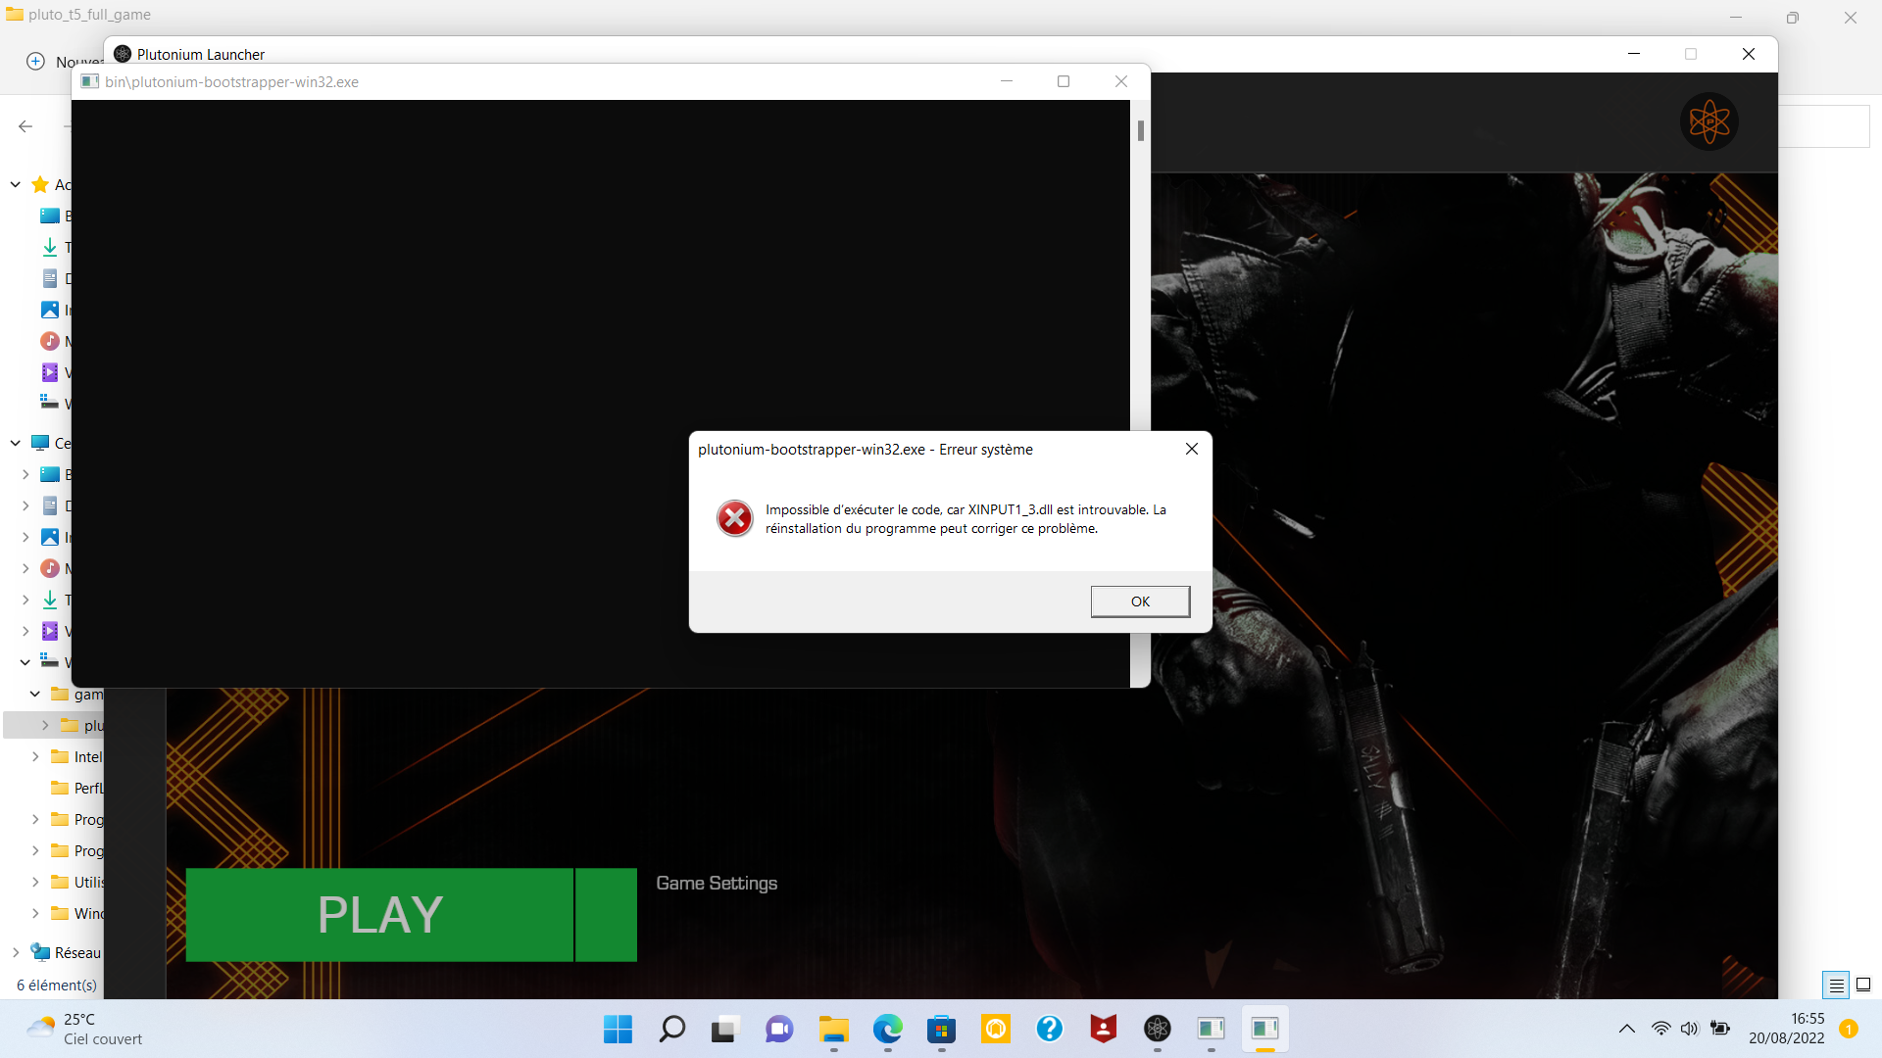
Task: Open Microsoft Edge from the taskbar
Action: point(887,1029)
